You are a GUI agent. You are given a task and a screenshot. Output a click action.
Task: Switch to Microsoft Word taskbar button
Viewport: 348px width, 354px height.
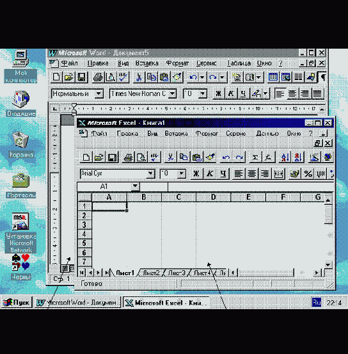pos(77,303)
